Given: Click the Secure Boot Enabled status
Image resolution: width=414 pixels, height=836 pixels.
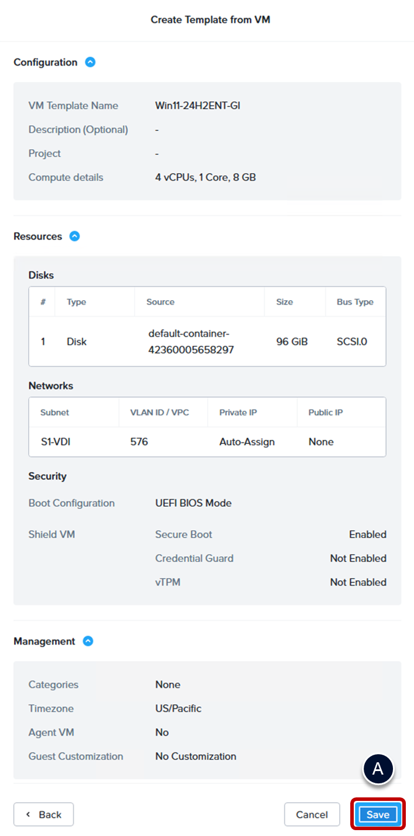Looking at the screenshot, I should tap(367, 534).
